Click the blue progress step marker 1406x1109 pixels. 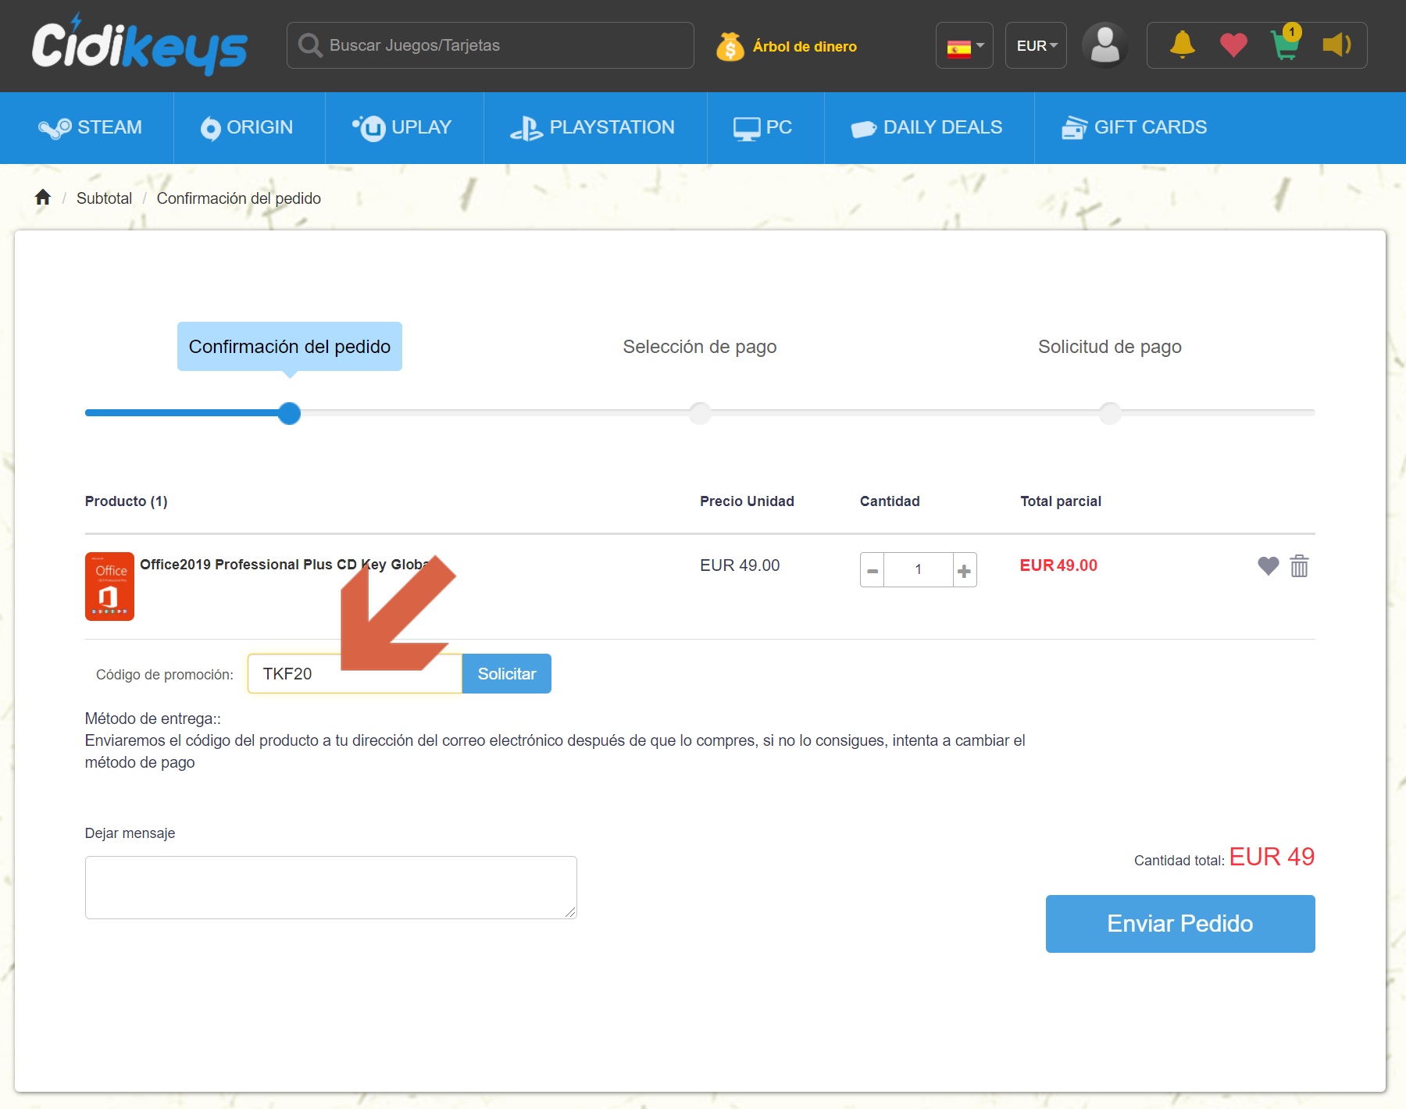pyautogui.click(x=290, y=413)
